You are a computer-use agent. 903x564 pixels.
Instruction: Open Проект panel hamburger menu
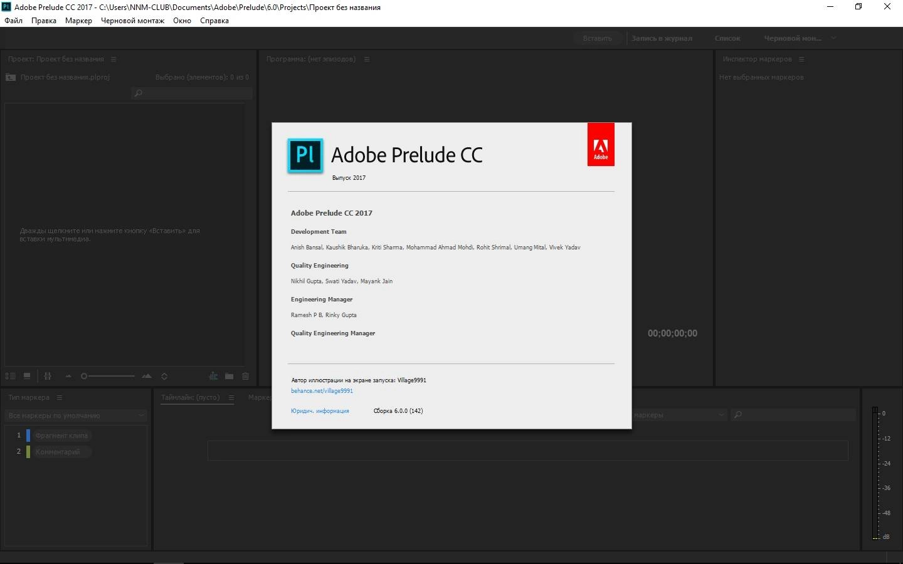(114, 59)
